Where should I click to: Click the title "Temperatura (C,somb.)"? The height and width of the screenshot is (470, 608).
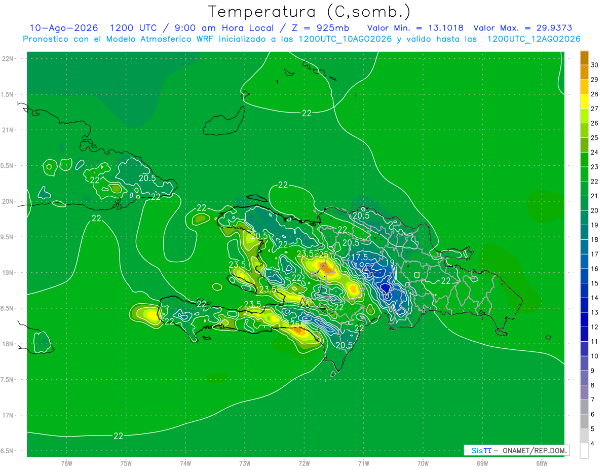tap(309, 11)
